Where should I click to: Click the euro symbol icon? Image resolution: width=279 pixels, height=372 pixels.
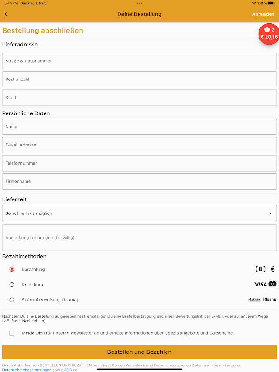point(272,269)
